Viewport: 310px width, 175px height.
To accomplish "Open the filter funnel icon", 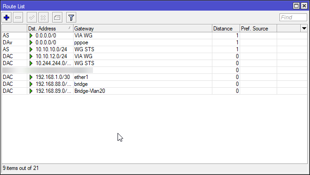I will click(x=71, y=18).
